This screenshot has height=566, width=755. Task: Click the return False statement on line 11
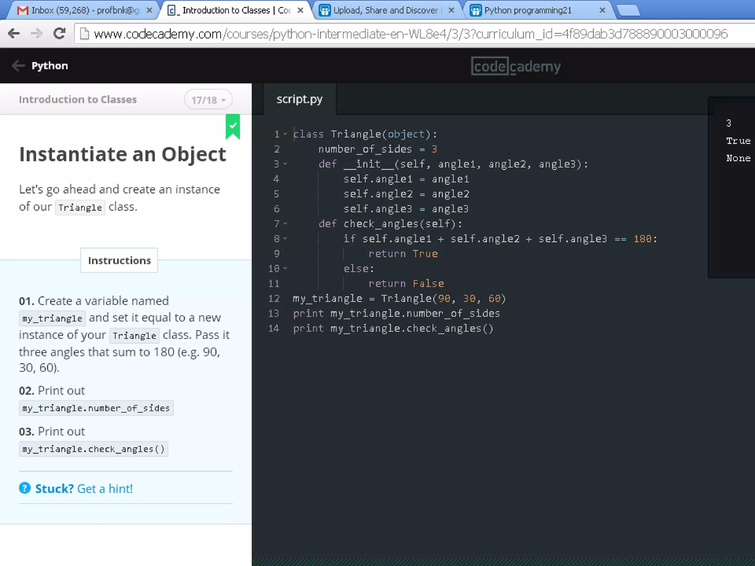click(406, 283)
